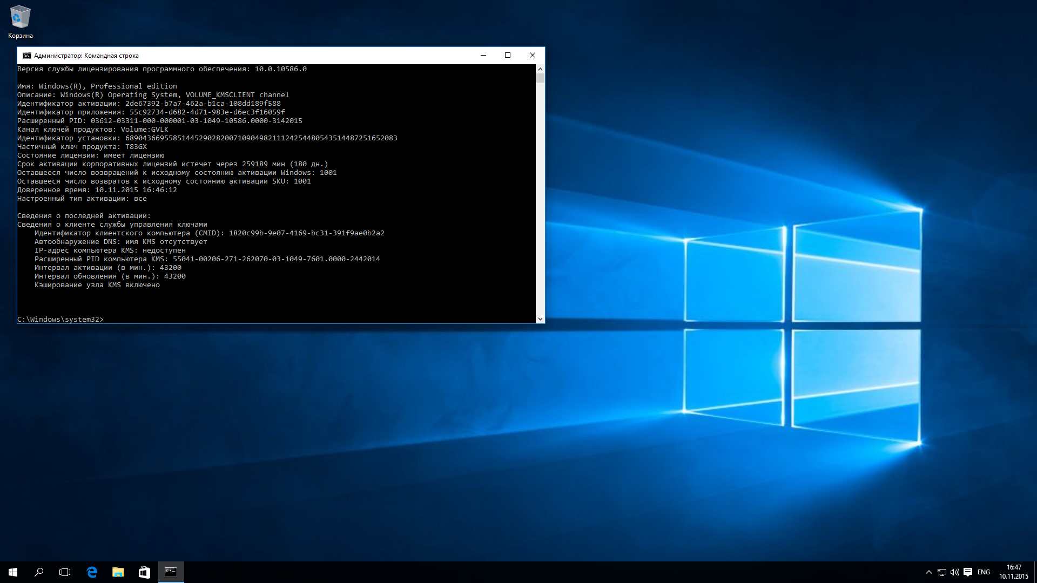Click the console scrollbar down arrow
The height and width of the screenshot is (583, 1037).
(540, 319)
